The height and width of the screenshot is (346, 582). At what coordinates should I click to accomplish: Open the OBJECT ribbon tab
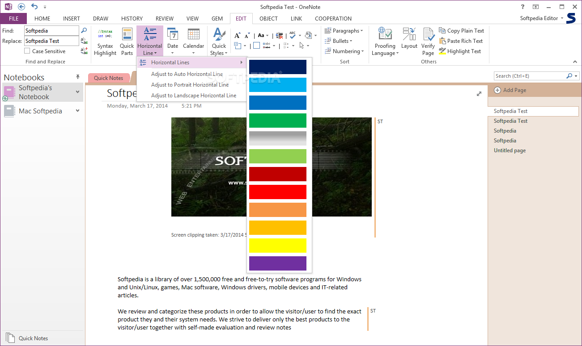(x=268, y=19)
